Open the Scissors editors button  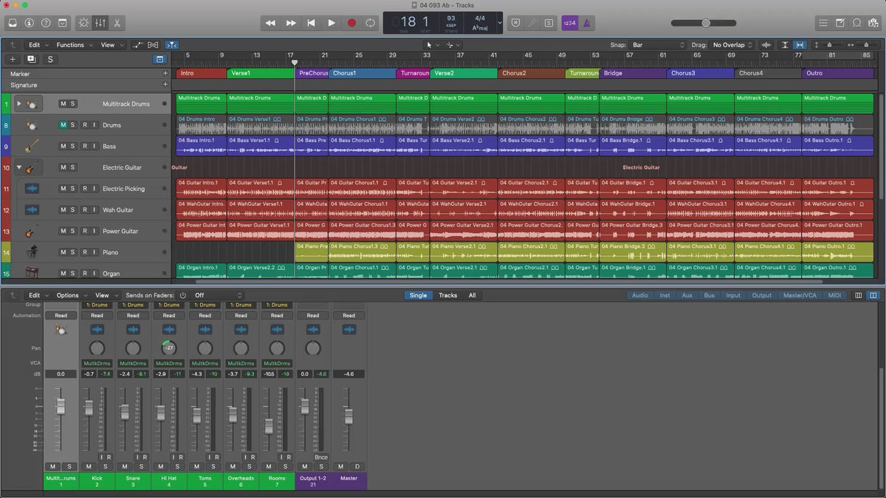[x=118, y=23]
